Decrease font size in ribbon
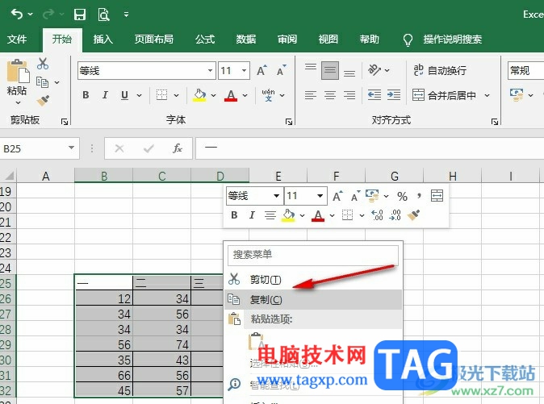544x404 pixels. [x=282, y=70]
